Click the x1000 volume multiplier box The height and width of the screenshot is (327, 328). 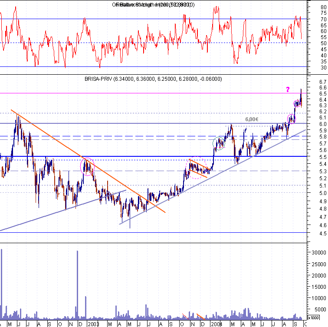[313, 317]
